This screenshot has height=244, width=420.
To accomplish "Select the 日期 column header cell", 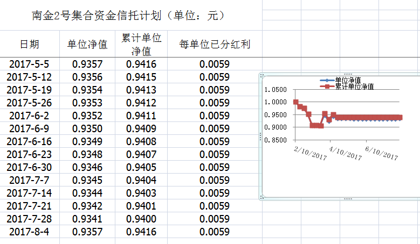I will point(30,44).
